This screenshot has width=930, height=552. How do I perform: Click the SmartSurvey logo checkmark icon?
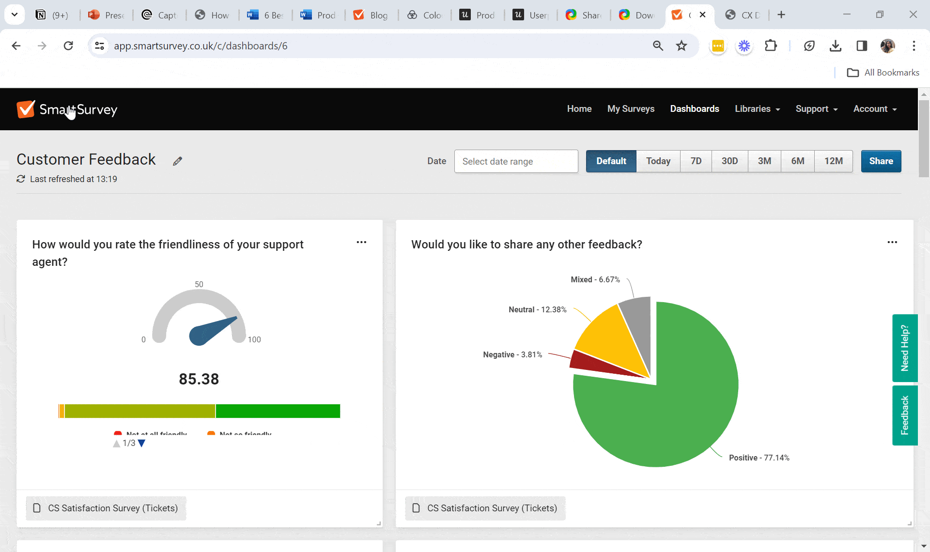[x=26, y=109]
